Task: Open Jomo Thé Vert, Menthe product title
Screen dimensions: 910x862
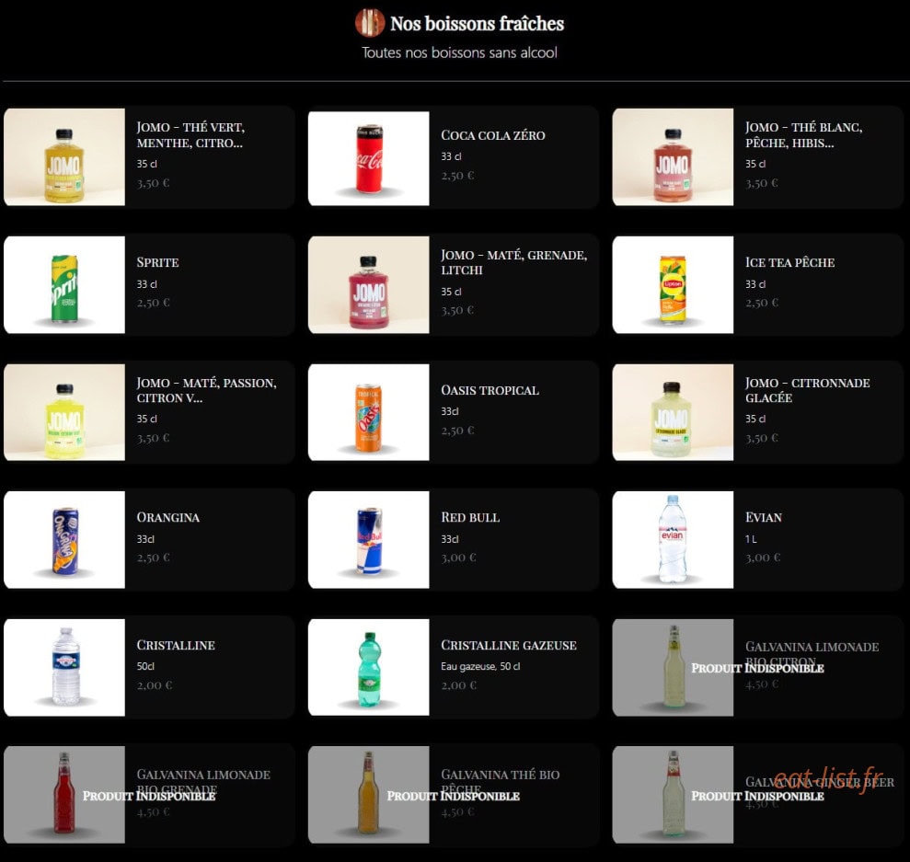Action: (x=191, y=135)
